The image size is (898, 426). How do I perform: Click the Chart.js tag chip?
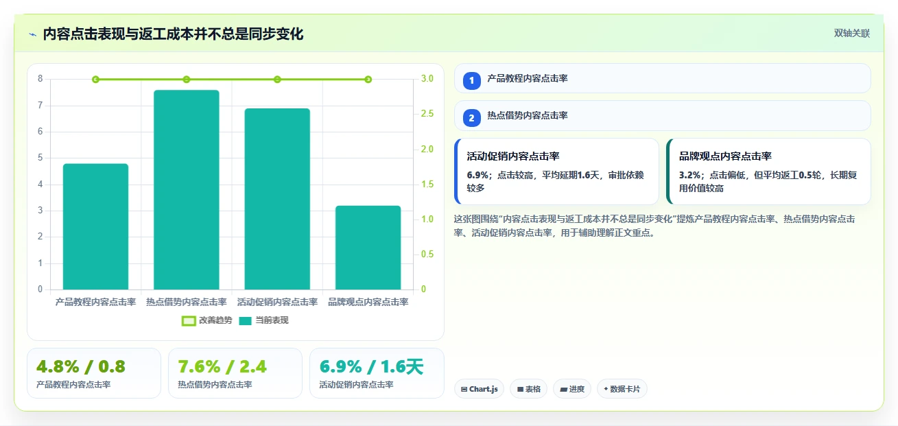[x=479, y=389]
